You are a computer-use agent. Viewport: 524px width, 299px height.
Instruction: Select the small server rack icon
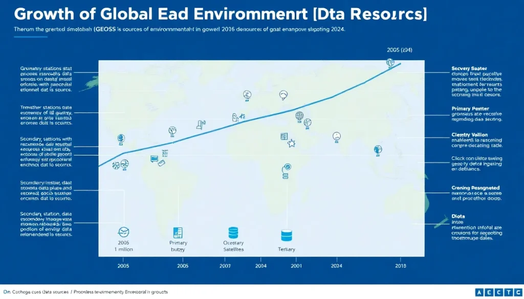click(x=165, y=153)
